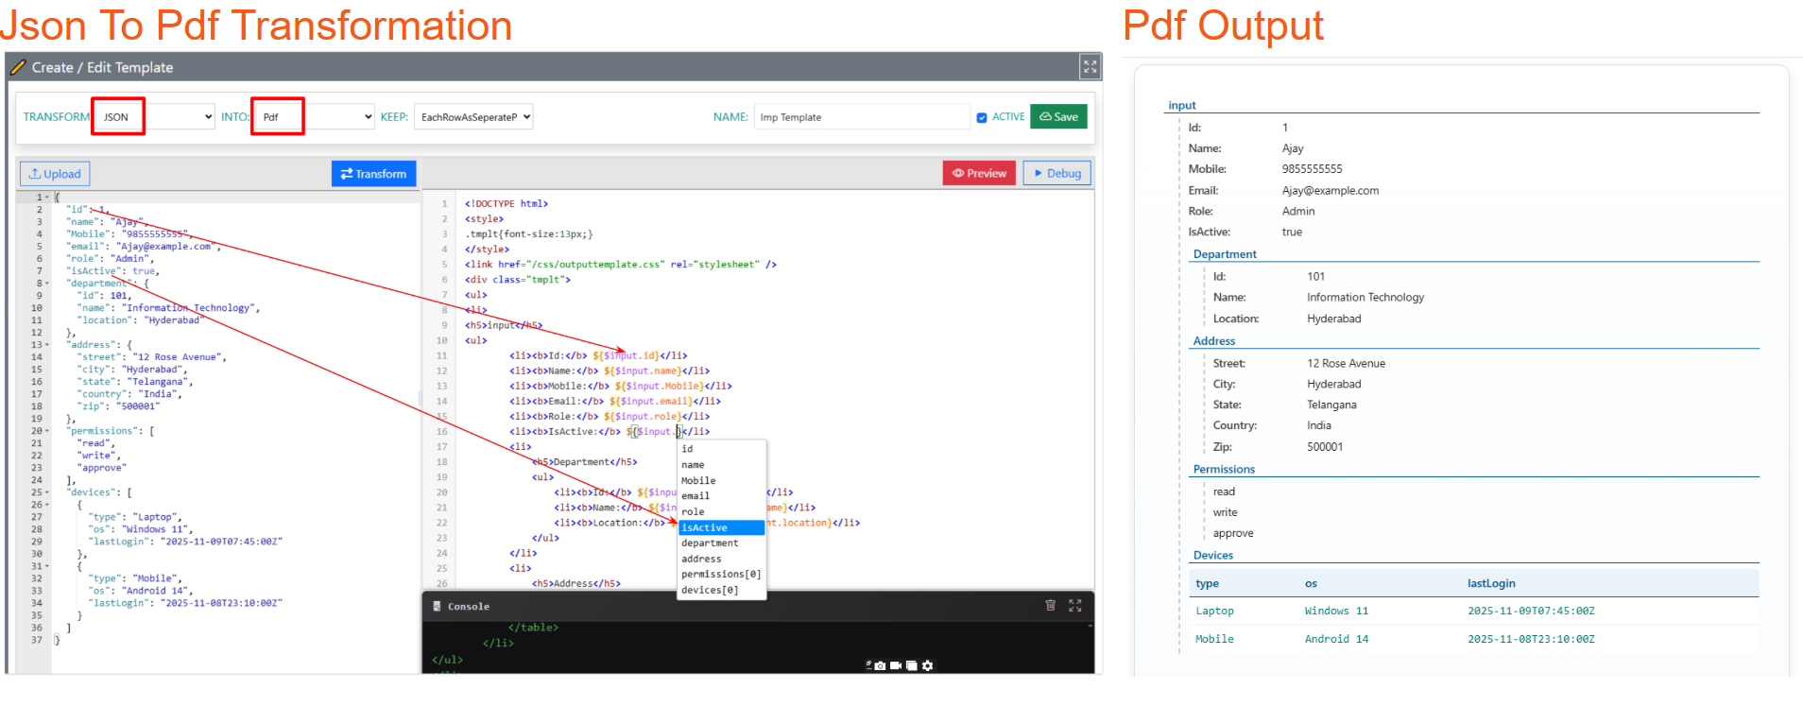The width and height of the screenshot is (1803, 724).
Task: Select 'devices[0]' in the autocomplete list
Action: (722, 590)
